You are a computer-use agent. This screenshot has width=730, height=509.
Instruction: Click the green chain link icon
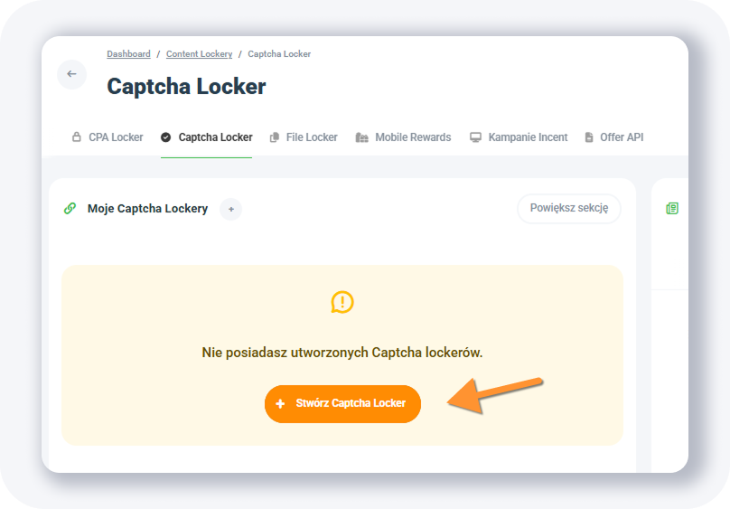click(70, 209)
